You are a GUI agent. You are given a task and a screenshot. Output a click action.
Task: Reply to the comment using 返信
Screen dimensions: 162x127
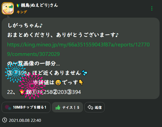94,107
